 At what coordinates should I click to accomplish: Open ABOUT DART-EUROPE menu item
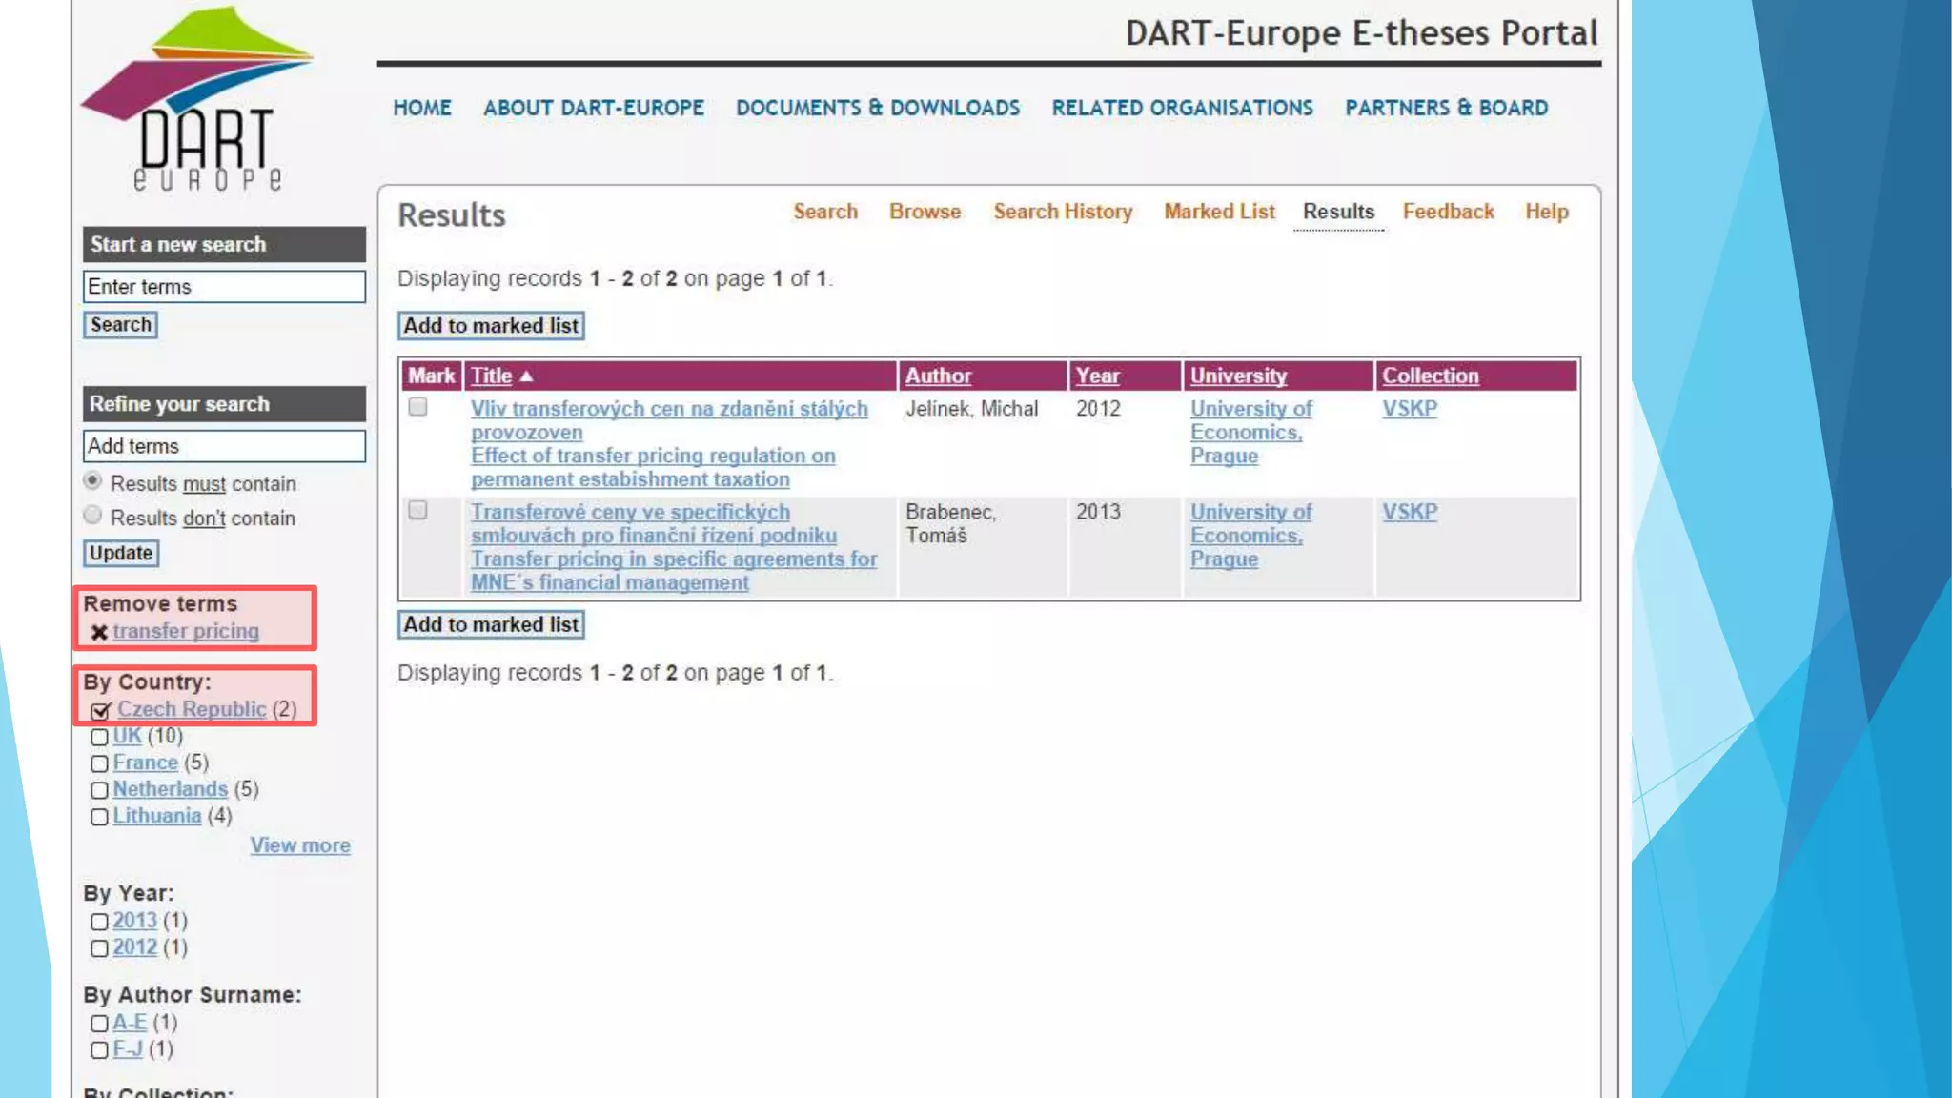click(x=594, y=108)
